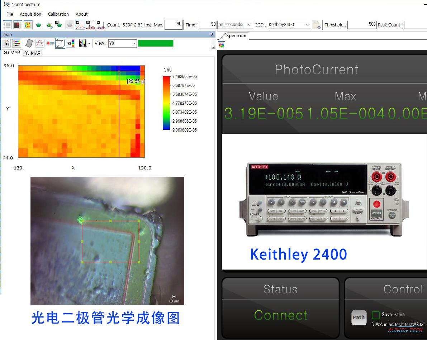The image size is (427, 340).
Task: Click the Time value input field
Action: [208, 25]
